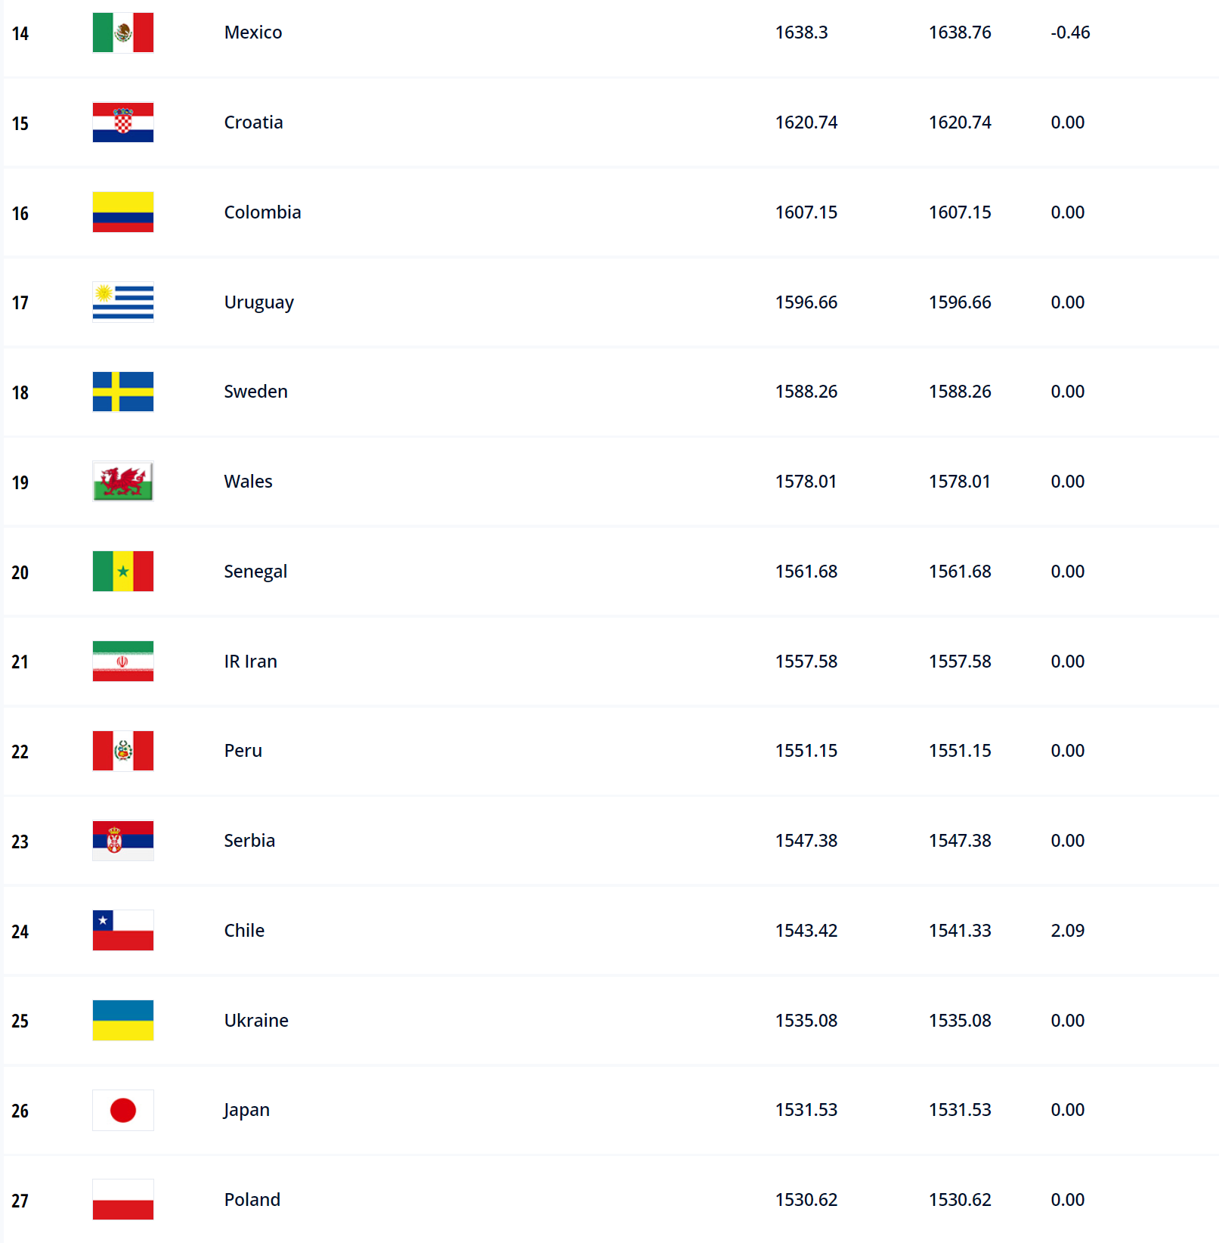Click the Ukraine team name
1219x1243 pixels.
256,1021
